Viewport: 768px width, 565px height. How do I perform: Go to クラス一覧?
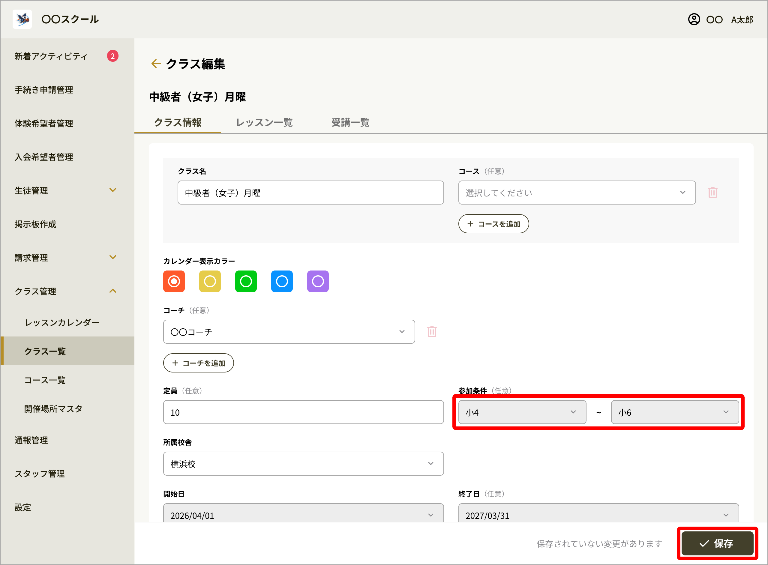67,351
